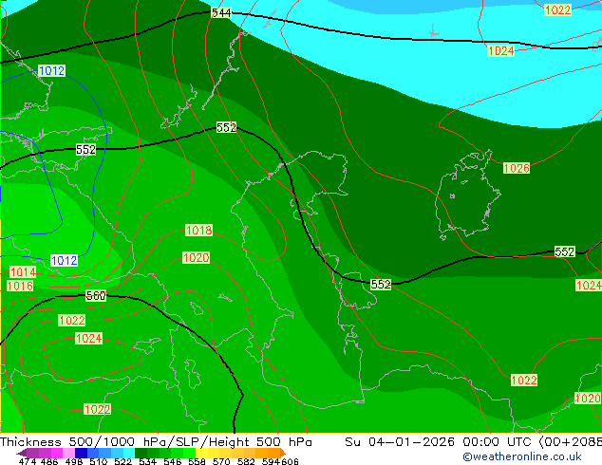Click the blue 1012 label beside 1014
The height and width of the screenshot is (465, 602).
pyautogui.click(x=65, y=261)
